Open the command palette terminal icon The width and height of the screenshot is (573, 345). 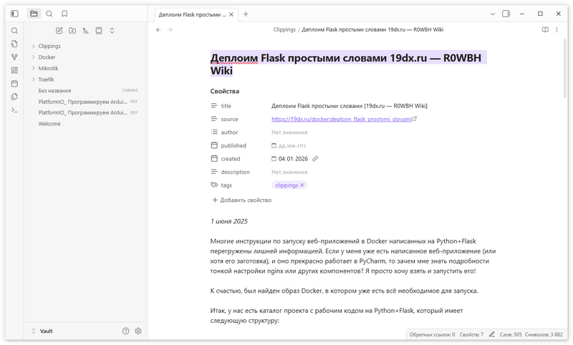[14, 110]
